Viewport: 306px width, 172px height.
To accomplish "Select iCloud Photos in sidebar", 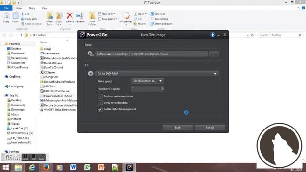I will pyautogui.click(x=18, y=67).
